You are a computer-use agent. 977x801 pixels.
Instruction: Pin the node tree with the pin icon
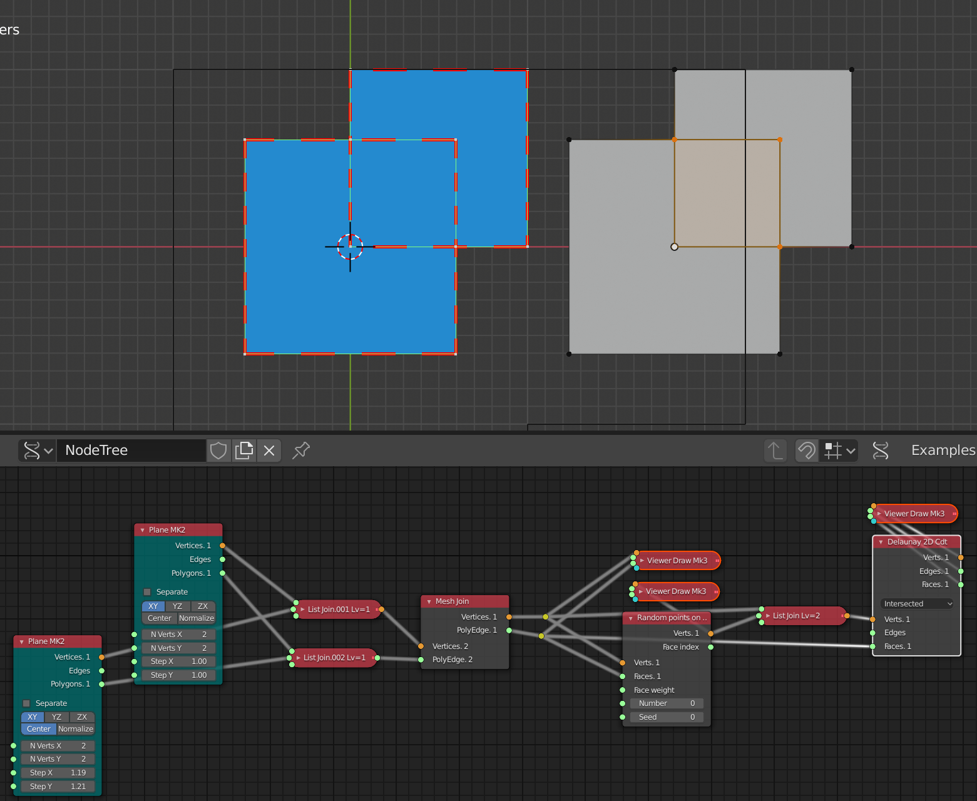(x=301, y=451)
